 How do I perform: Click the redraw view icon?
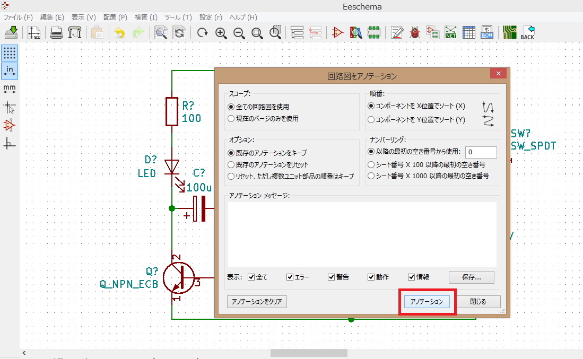[202, 33]
